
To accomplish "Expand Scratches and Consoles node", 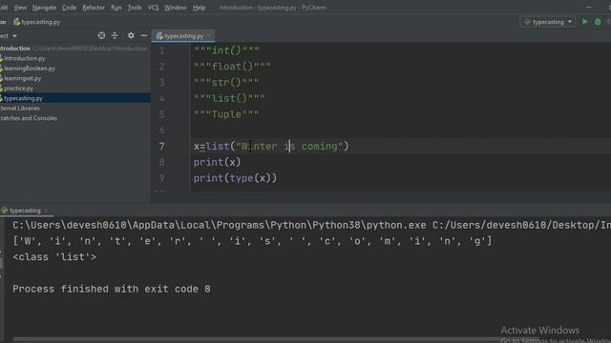I will coord(29,118).
